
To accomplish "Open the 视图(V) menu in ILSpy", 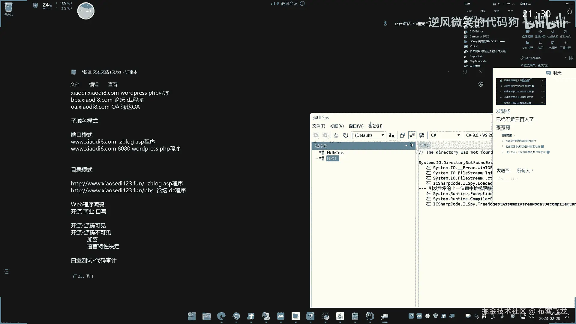I will pos(337,126).
